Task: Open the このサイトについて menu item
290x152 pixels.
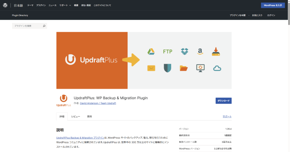Action: 102,5
